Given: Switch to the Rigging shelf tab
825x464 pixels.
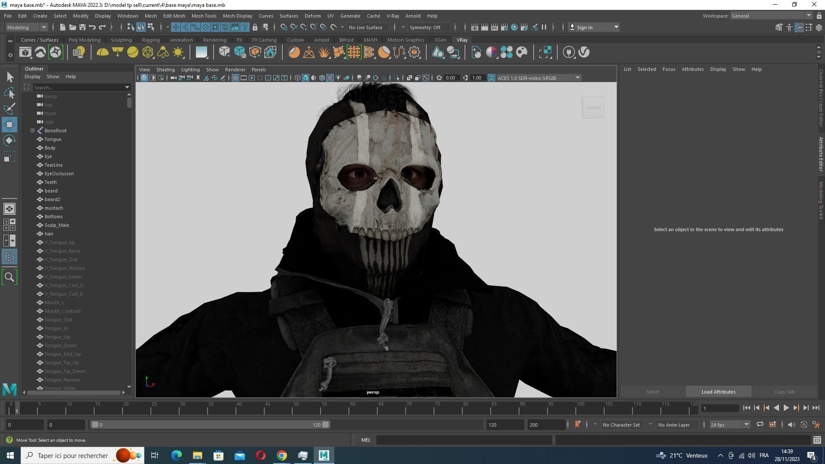Looking at the screenshot, I should pyautogui.click(x=151, y=40).
